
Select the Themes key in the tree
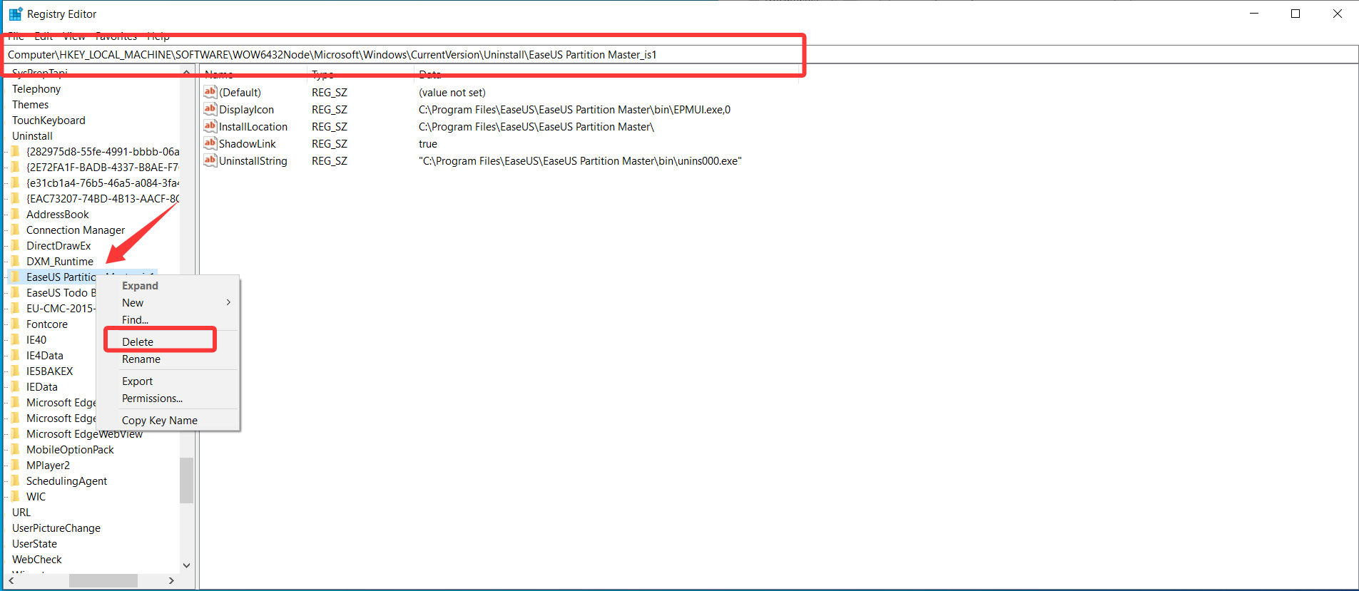tap(30, 104)
